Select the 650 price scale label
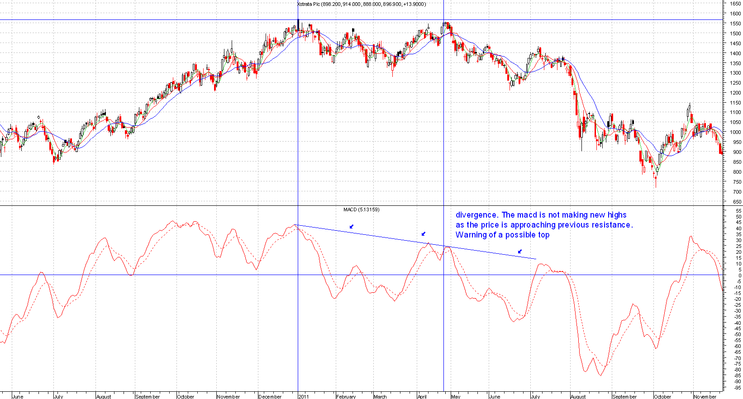 point(737,202)
